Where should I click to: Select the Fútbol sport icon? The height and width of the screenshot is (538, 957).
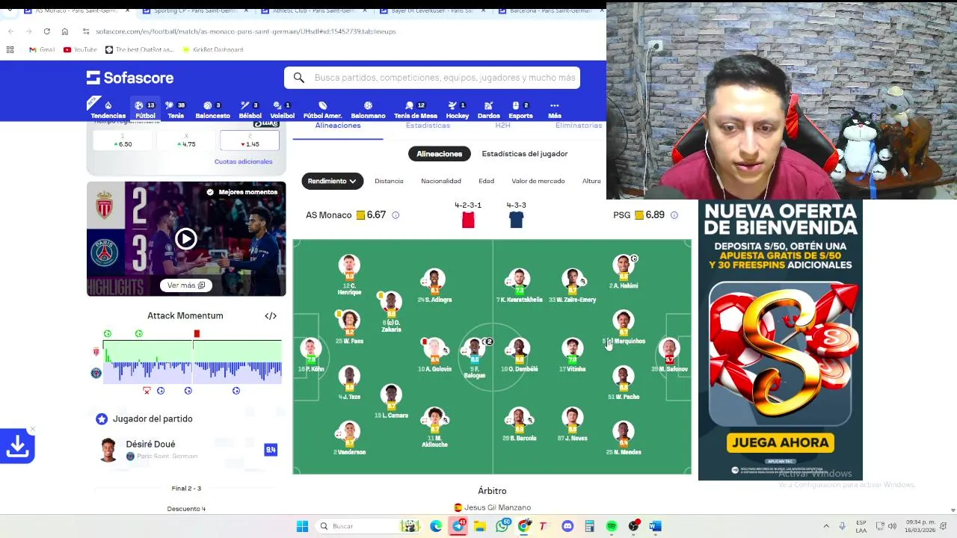click(x=145, y=110)
